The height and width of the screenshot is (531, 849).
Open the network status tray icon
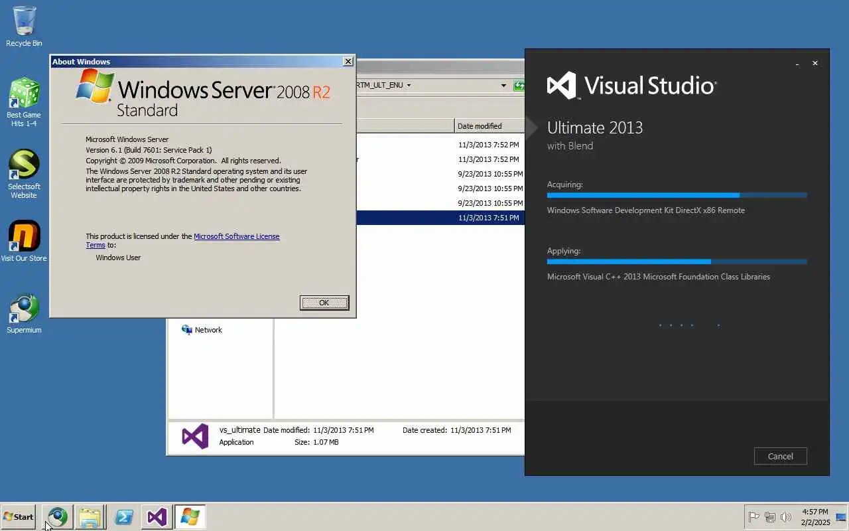click(770, 517)
